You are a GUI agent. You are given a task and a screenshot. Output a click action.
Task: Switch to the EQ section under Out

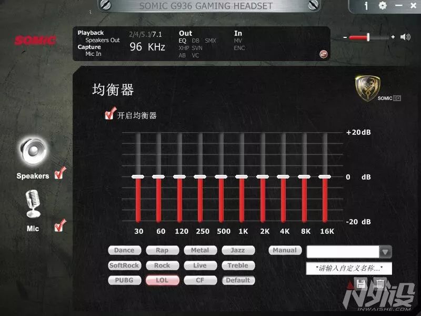183,40
